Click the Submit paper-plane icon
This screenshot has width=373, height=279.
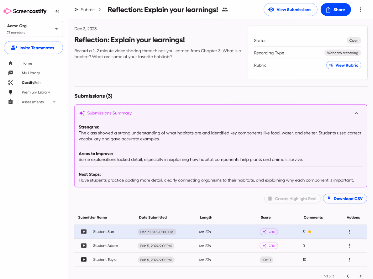[x=76, y=9]
